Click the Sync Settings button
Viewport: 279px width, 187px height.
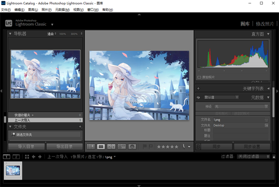point(252,147)
